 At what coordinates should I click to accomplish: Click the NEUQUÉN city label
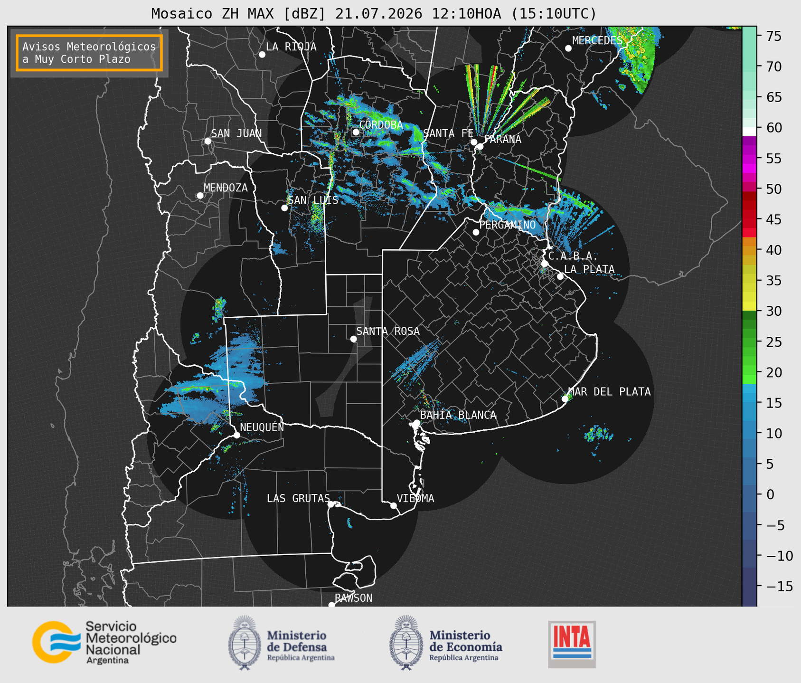coord(262,427)
